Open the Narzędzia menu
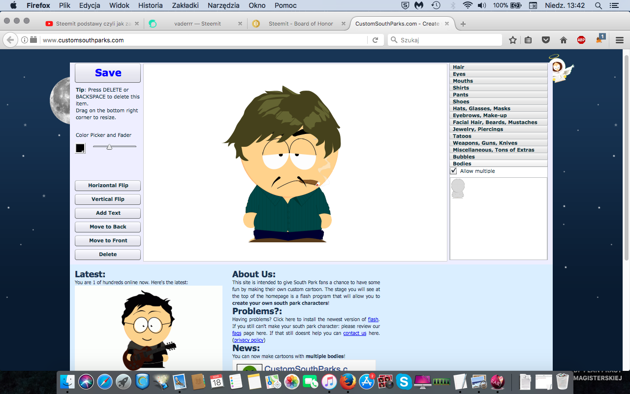This screenshot has height=394, width=630. [224, 5]
